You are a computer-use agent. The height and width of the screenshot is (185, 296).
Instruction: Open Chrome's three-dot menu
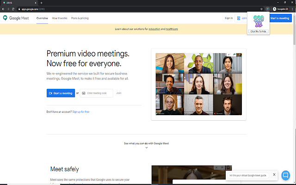tap(292, 9)
